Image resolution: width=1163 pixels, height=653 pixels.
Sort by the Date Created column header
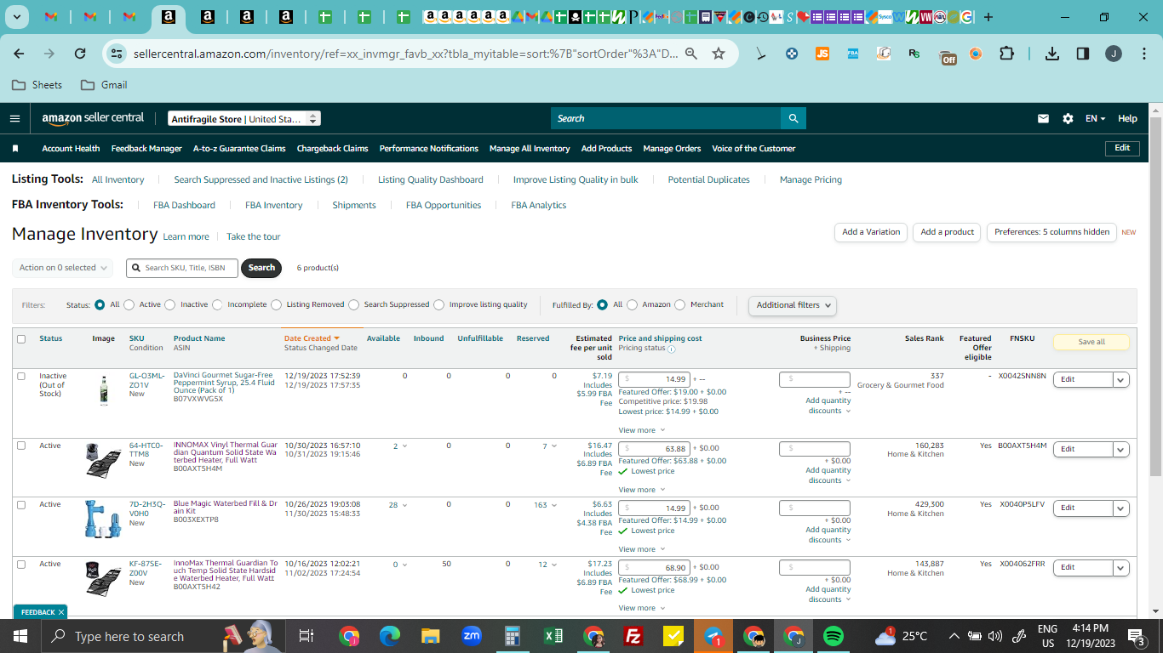tap(312, 338)
